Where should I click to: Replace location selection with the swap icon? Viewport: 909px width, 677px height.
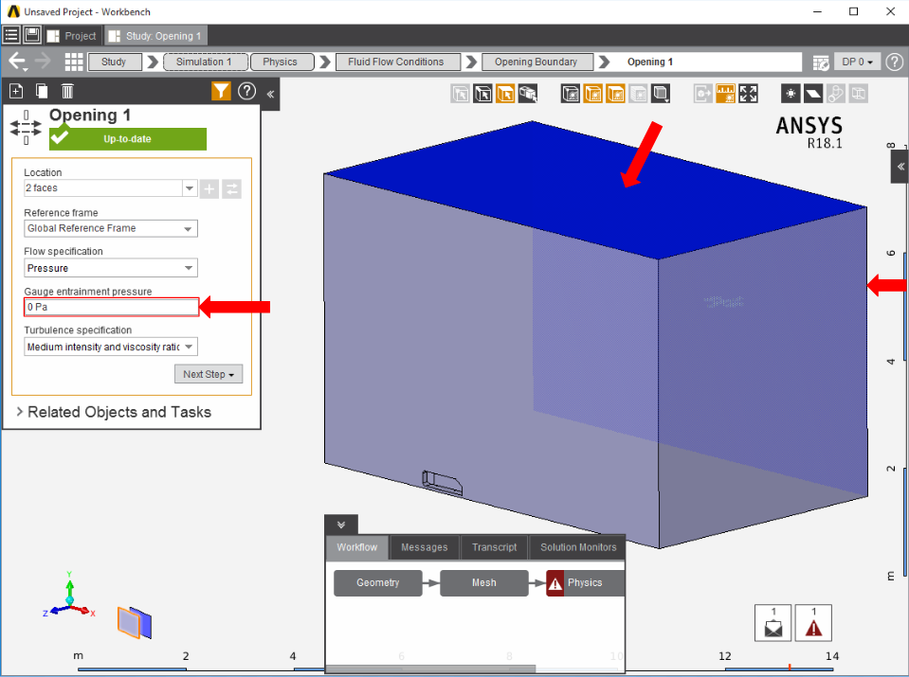coord(231,188)
